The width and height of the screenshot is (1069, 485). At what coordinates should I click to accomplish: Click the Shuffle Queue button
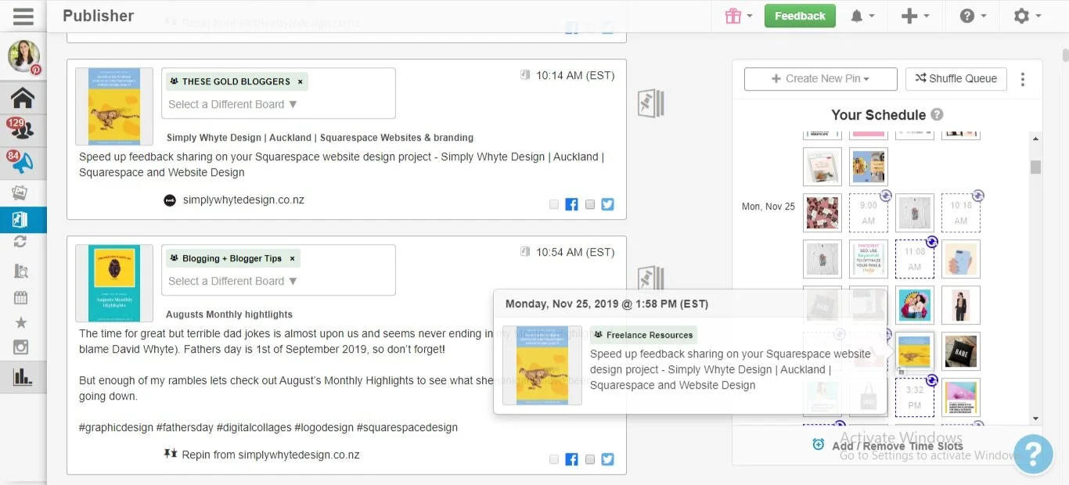tap(956, 79)
